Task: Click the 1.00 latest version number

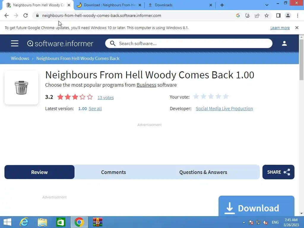Action: 83,109
